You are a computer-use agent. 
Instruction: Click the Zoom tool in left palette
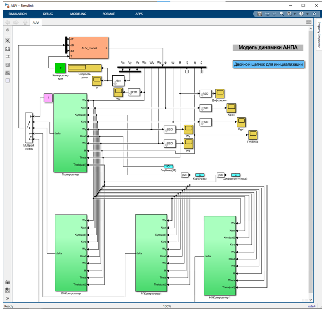point(8,40)
